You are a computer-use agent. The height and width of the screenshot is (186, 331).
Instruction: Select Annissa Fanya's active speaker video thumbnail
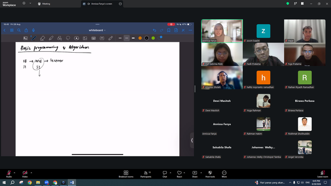point(222,31)
